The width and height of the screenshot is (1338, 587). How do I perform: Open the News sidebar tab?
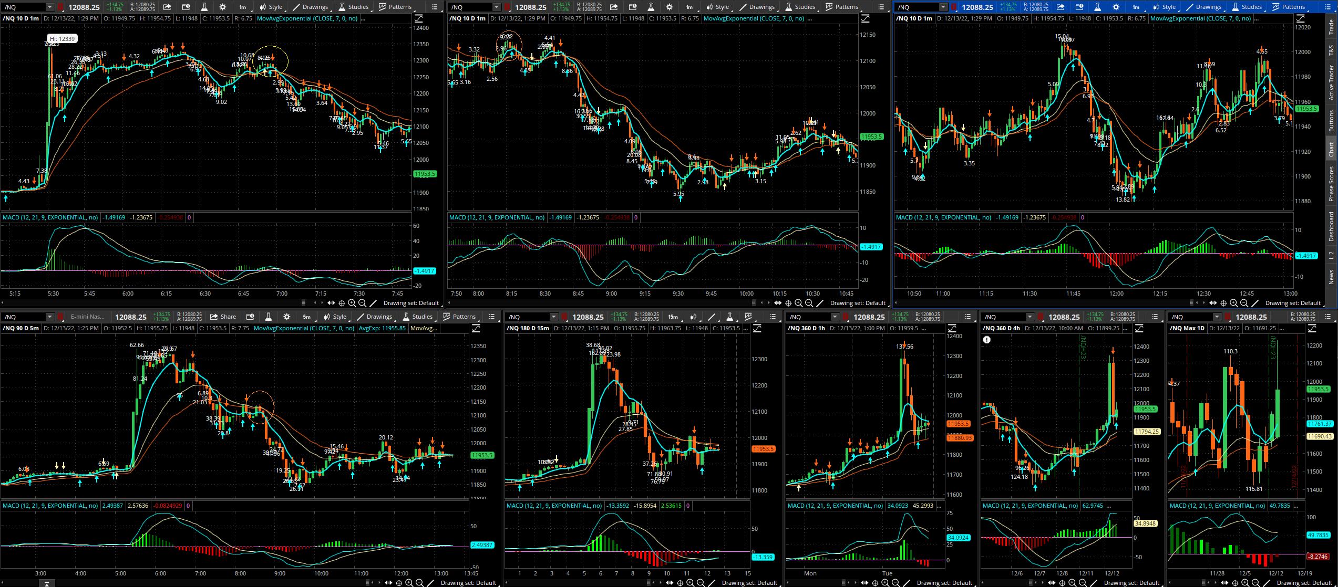1331,277
